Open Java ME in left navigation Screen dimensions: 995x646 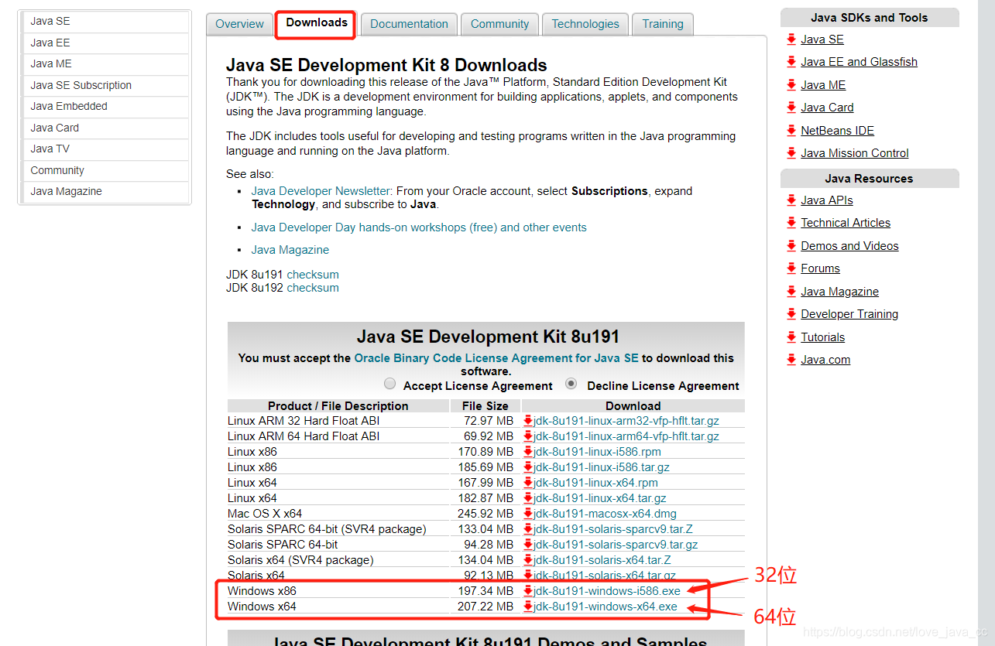[105, 64]
